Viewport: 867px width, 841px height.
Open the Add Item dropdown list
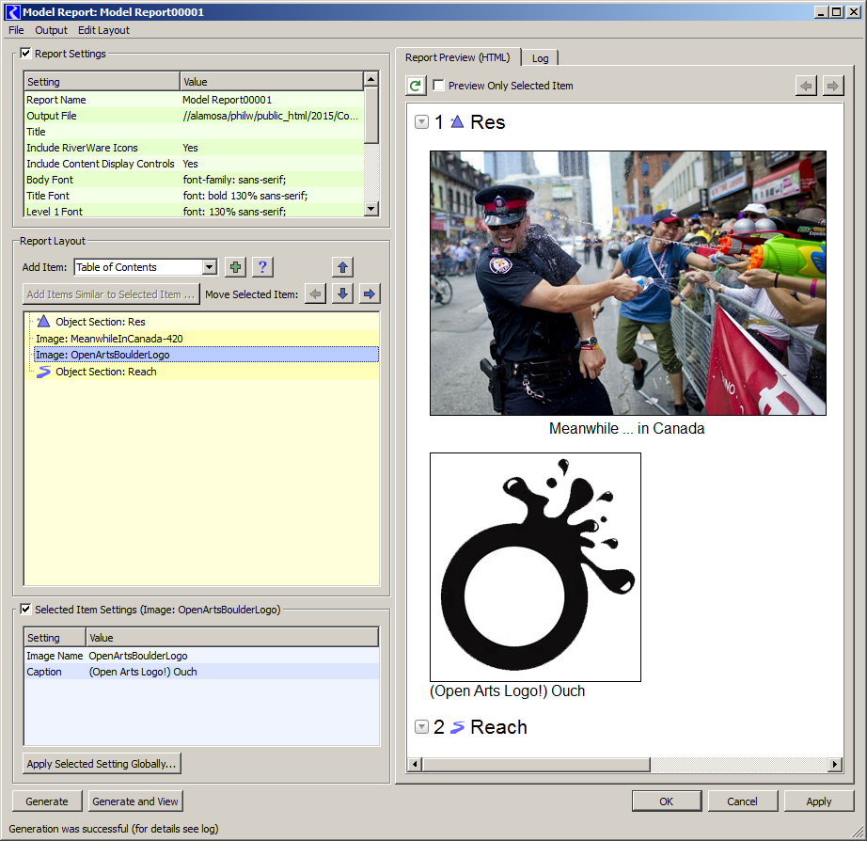pyautogui.click(x=210, y=267)
